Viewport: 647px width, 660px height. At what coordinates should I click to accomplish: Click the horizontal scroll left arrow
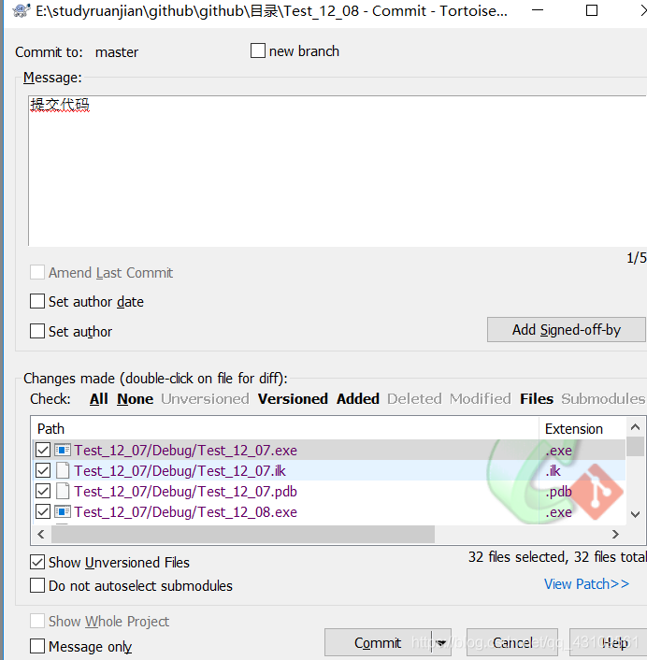pyautogui.click(x=41, y=534)
